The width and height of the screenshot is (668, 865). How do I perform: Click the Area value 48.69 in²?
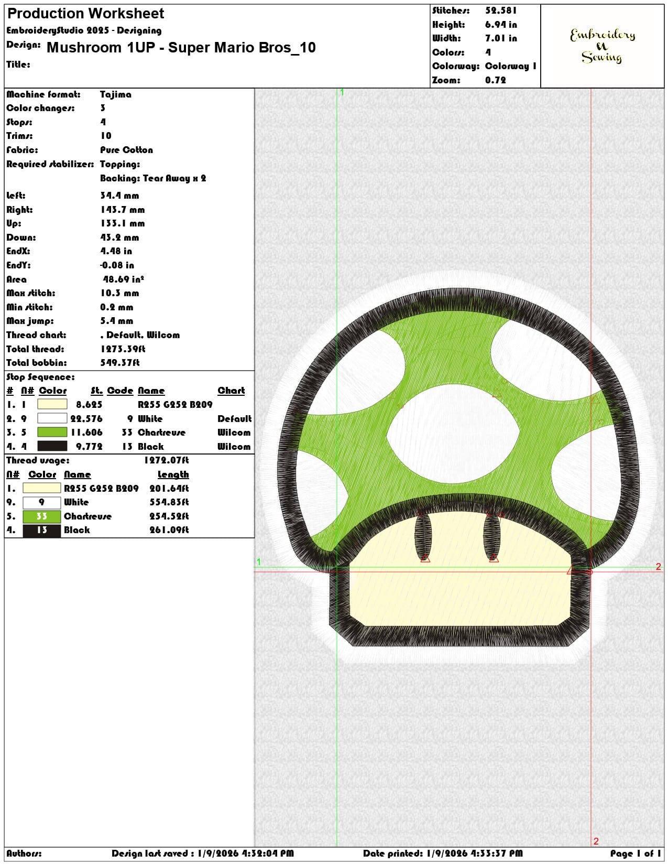point(124,279)
